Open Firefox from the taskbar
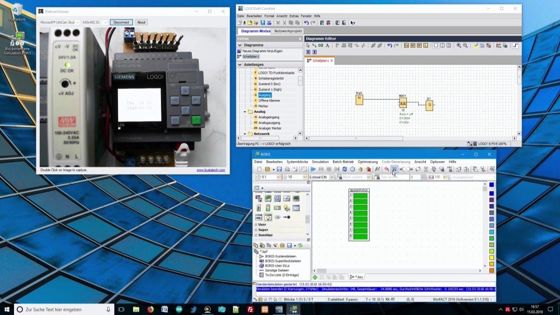Viewport: 560px width, 315px height. coord(150,309)
